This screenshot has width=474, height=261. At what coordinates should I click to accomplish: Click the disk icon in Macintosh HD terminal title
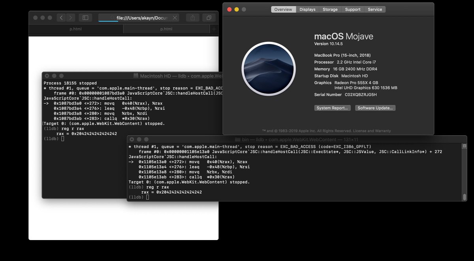(x=136, y=75)
